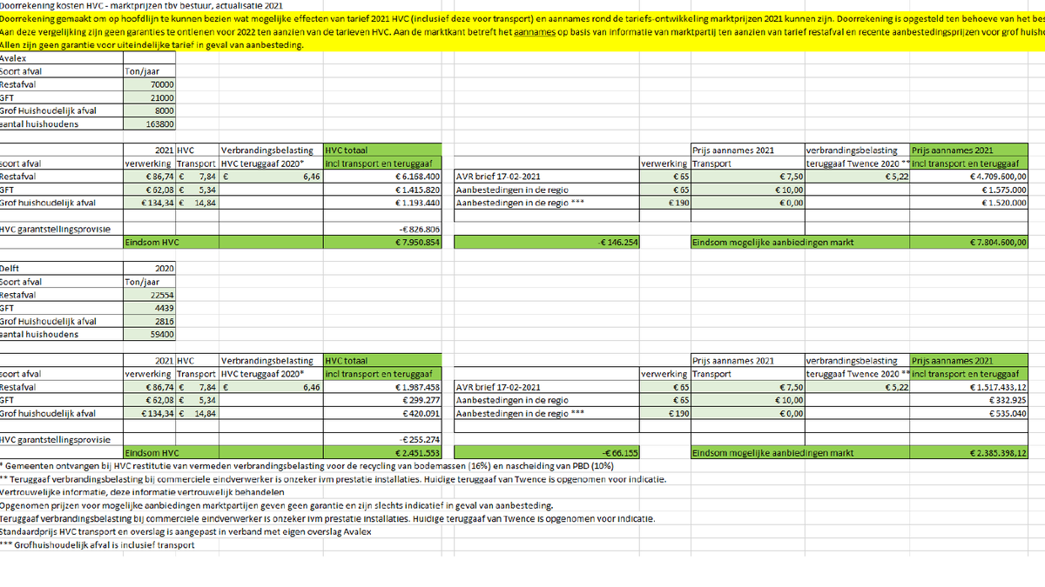This screenshot has width=1045, height=587.
Task: Click the Eindsom HVC value "€ 7.950.854"
Action: [381, 242]
